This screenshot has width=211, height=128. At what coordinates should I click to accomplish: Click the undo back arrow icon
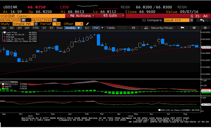202,20
